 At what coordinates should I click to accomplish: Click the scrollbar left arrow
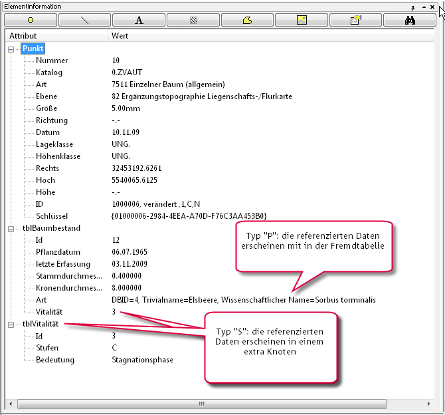[x=11, y=404]
